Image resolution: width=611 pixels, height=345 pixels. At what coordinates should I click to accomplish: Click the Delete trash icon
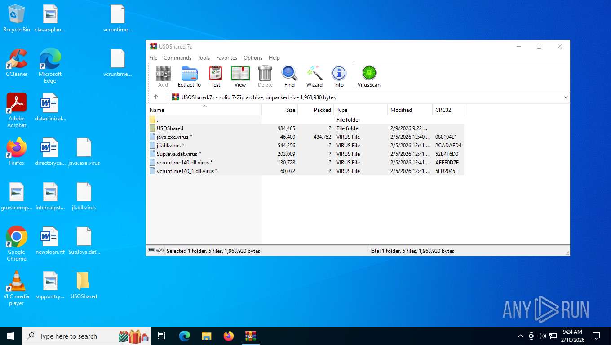tap(265, 76)
